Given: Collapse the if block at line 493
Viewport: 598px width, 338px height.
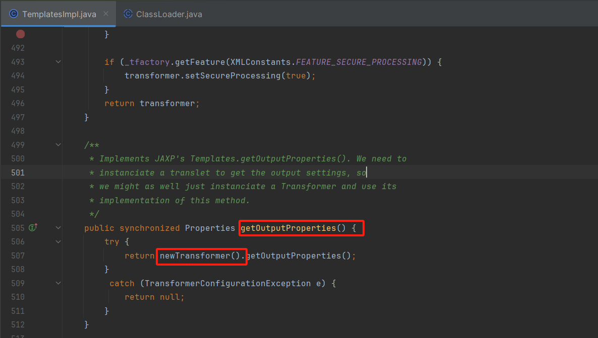Looking at the screenshot, I should [x=58, y=61].
